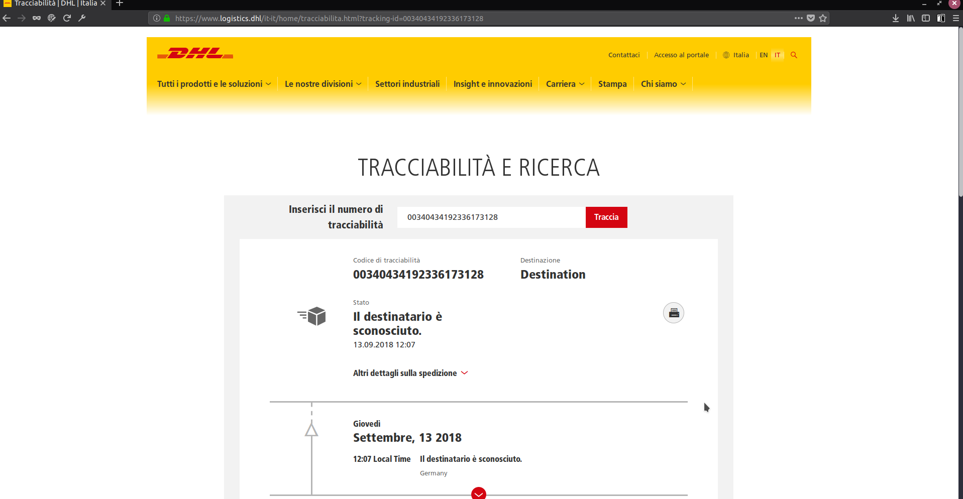The height and width of the screenshot is (499, 963).
Task: Click the Germany location text
Action: tap(434, 473)
